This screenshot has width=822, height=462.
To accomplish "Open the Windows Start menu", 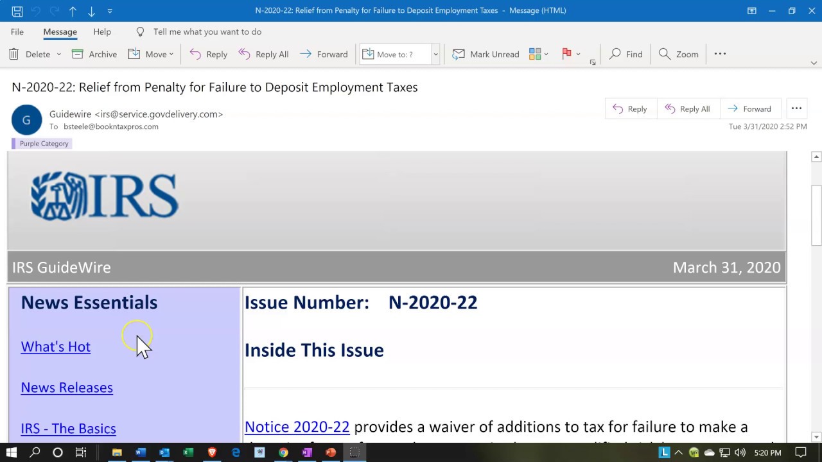I will pyautogui.click(x=12, y=452).
